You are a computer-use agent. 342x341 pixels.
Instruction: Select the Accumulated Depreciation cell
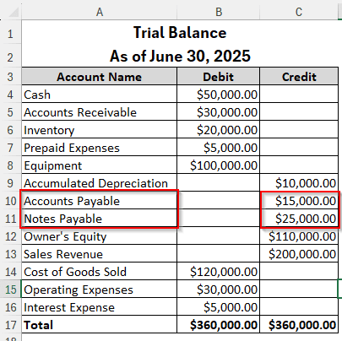(x=99, y=183)
